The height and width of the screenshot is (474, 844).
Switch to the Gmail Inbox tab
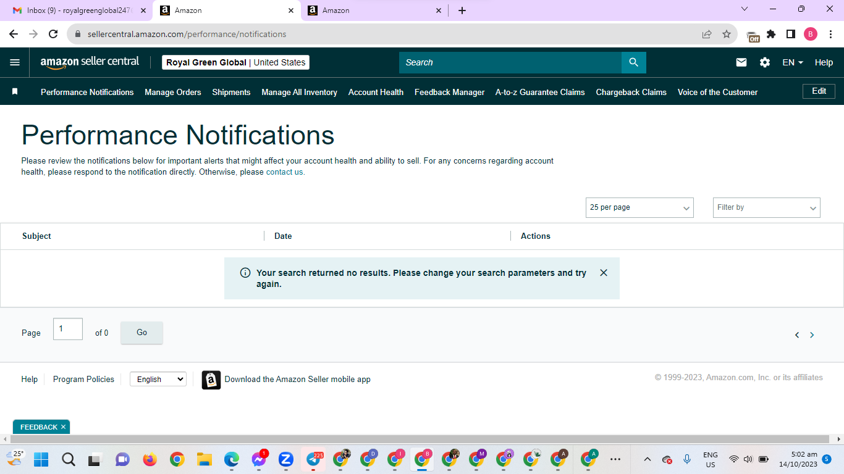[x=79, y=10]
